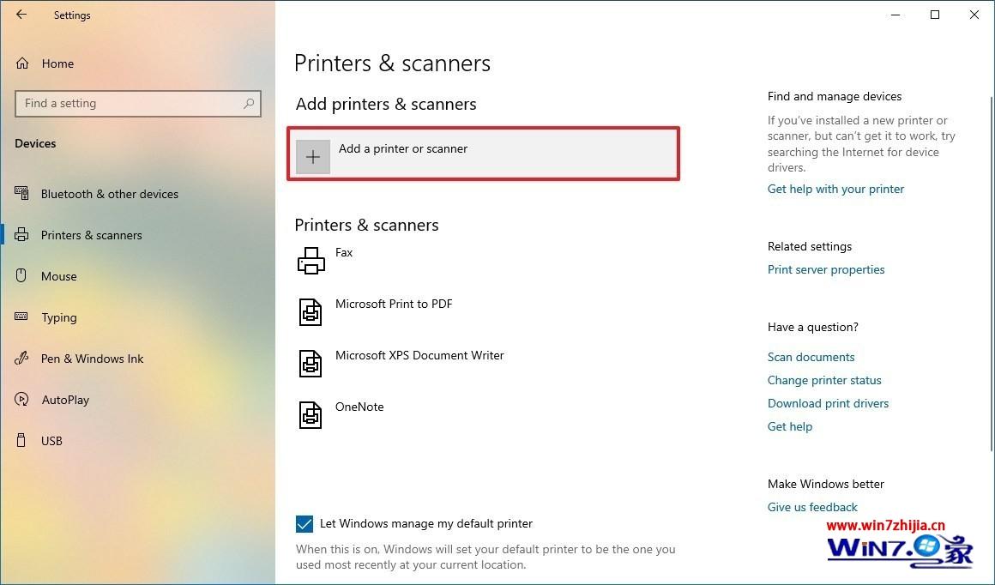Select the USB icon in sidebar
Image resolution: width=995 pixels, height=585 pixels.
(21, 440)
